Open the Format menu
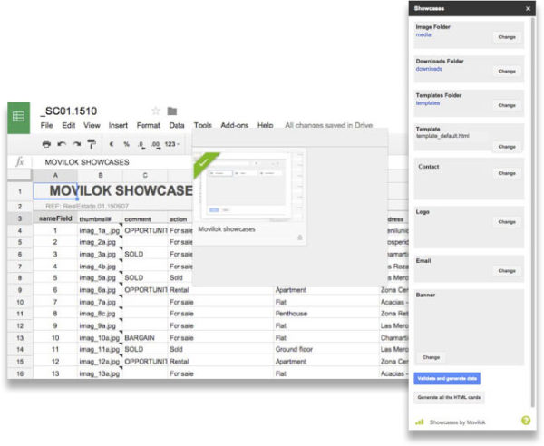 pyautogui.click(x=149, y=125)
